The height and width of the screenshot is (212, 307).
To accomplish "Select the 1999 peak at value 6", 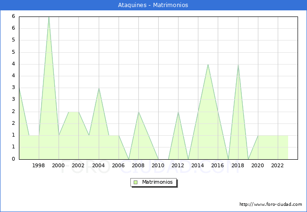I will 49,17.
